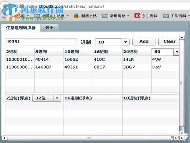Open the 常用网址 bookmark folder icon
The width and height of the screenshot is (190, 143).
click(x=105, y=16)
